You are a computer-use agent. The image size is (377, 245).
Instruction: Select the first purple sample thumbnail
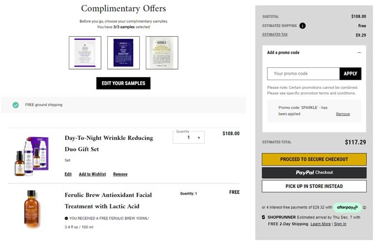pyautogui.click(x=85, y=52)
